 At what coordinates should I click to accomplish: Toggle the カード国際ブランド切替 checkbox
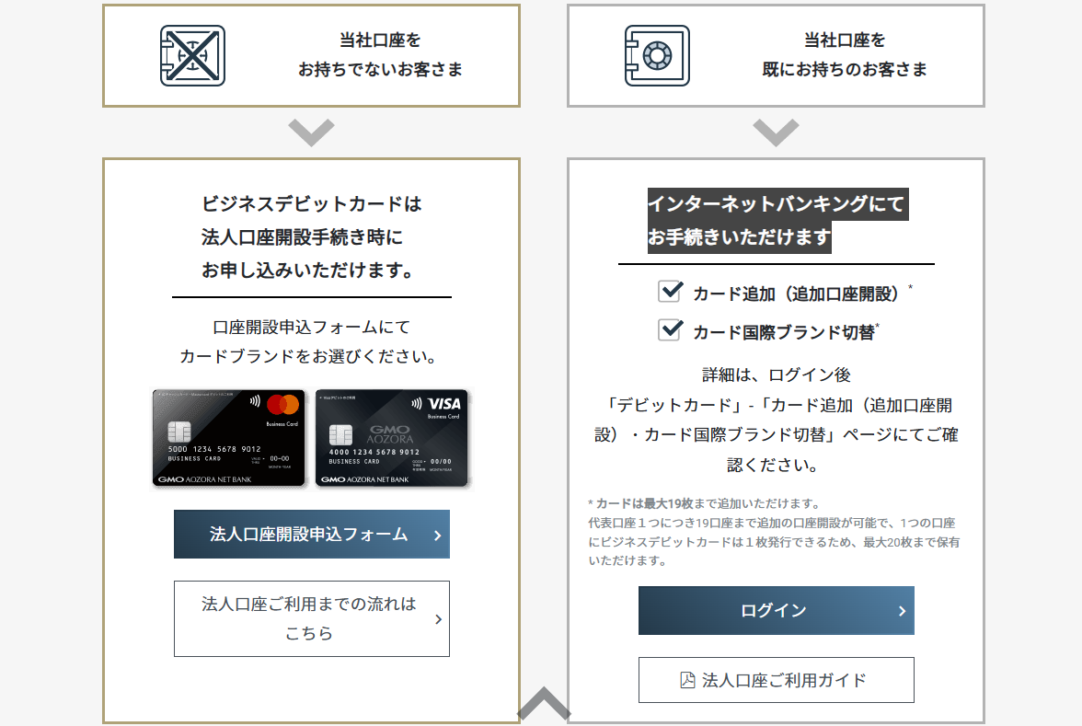pos(670,329)
